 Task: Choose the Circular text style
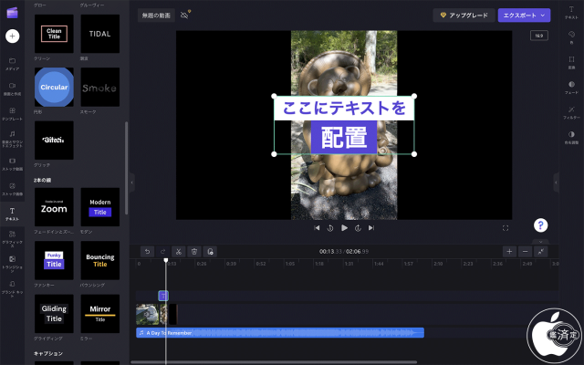(54, 88)
